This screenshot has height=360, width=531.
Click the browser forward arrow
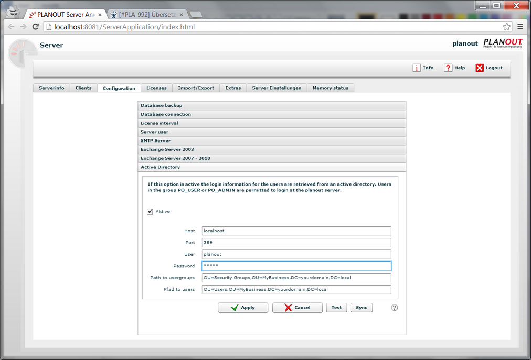tap(23, 26)
